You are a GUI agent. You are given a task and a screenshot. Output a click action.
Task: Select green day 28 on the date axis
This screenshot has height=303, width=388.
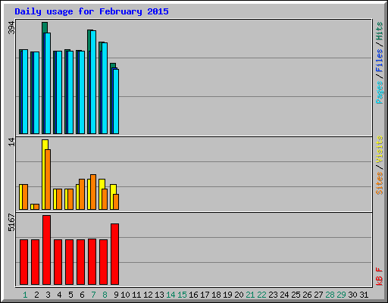pyautogui.click(x=330, y=295)
